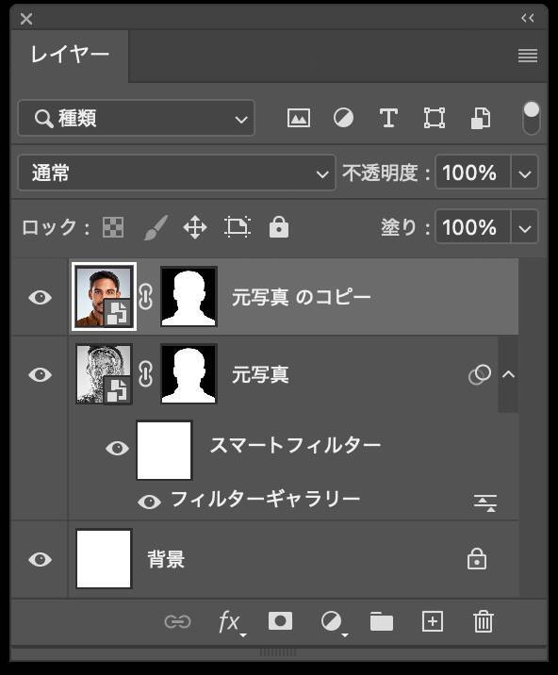Unlink mask on 元写真 のコピー layer
The width and height of the screenshot is (558, 675).
point(146,297)
